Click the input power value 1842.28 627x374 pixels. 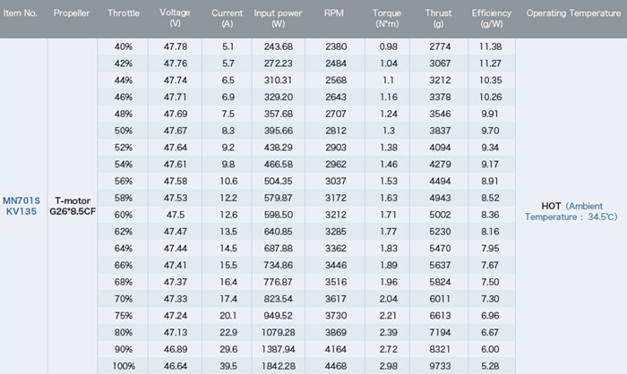pyautogui.click(x=279, y=367)
